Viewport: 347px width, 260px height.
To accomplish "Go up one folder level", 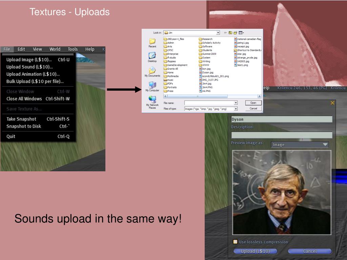I will pyautogui.click(x=230, y=33).
